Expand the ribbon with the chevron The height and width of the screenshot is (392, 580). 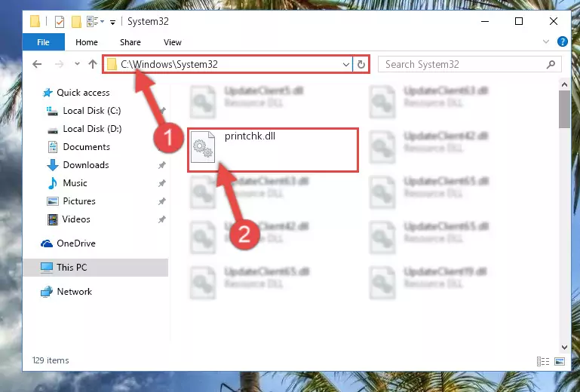546,41
